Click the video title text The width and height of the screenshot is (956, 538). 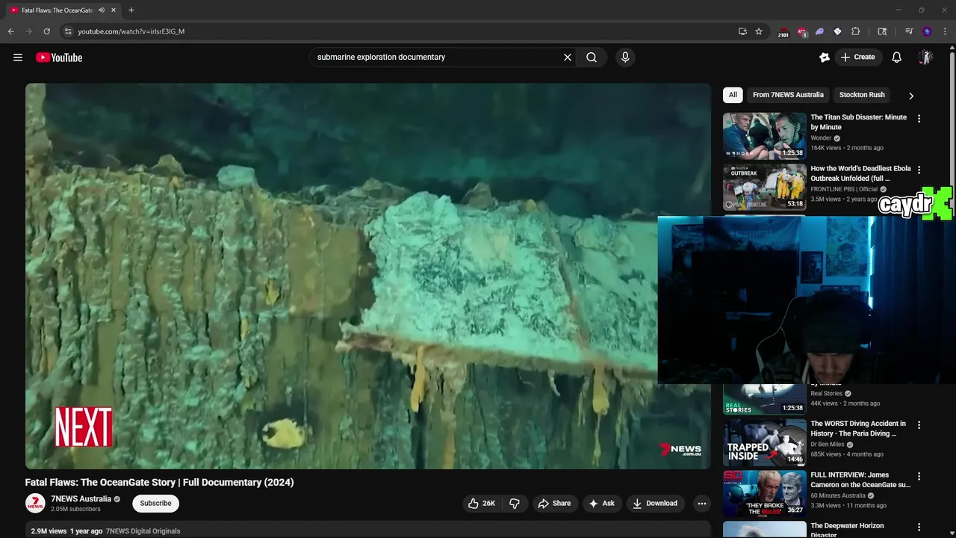click(x=159, y=482)
